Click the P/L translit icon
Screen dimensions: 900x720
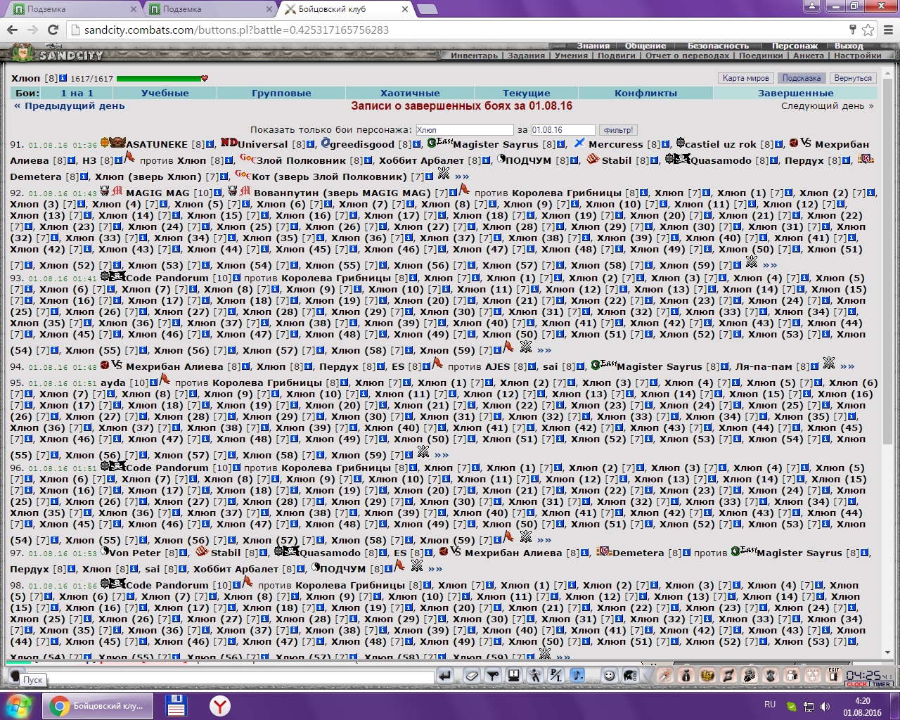point(556,676)
